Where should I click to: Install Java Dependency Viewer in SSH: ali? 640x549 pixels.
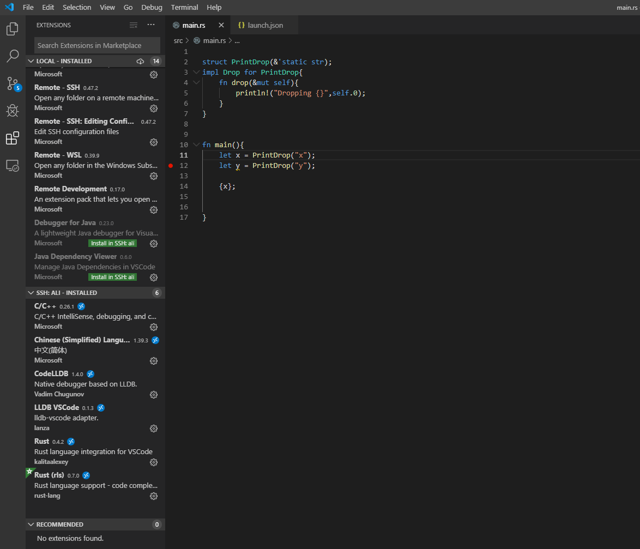(113, 277)
